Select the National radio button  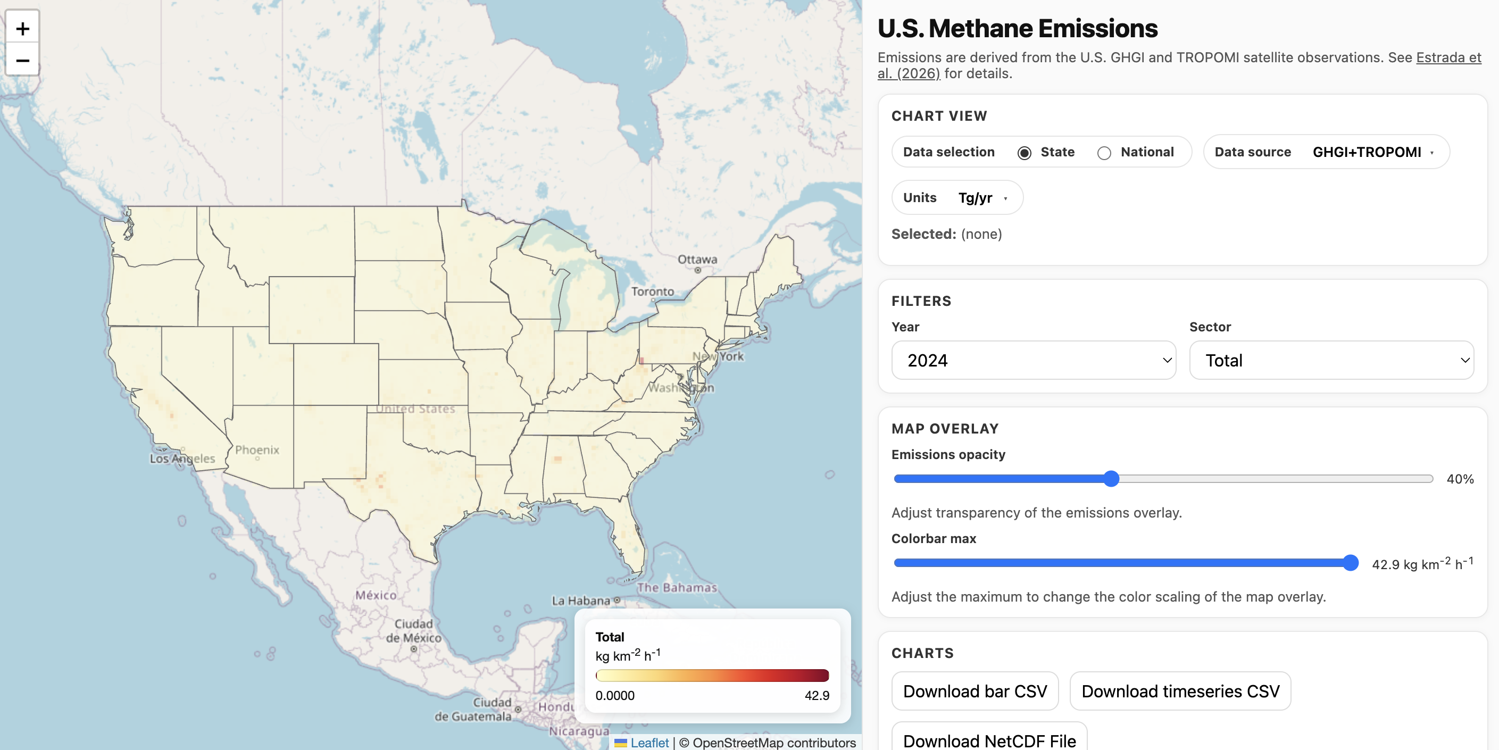tap(1104, 153)
